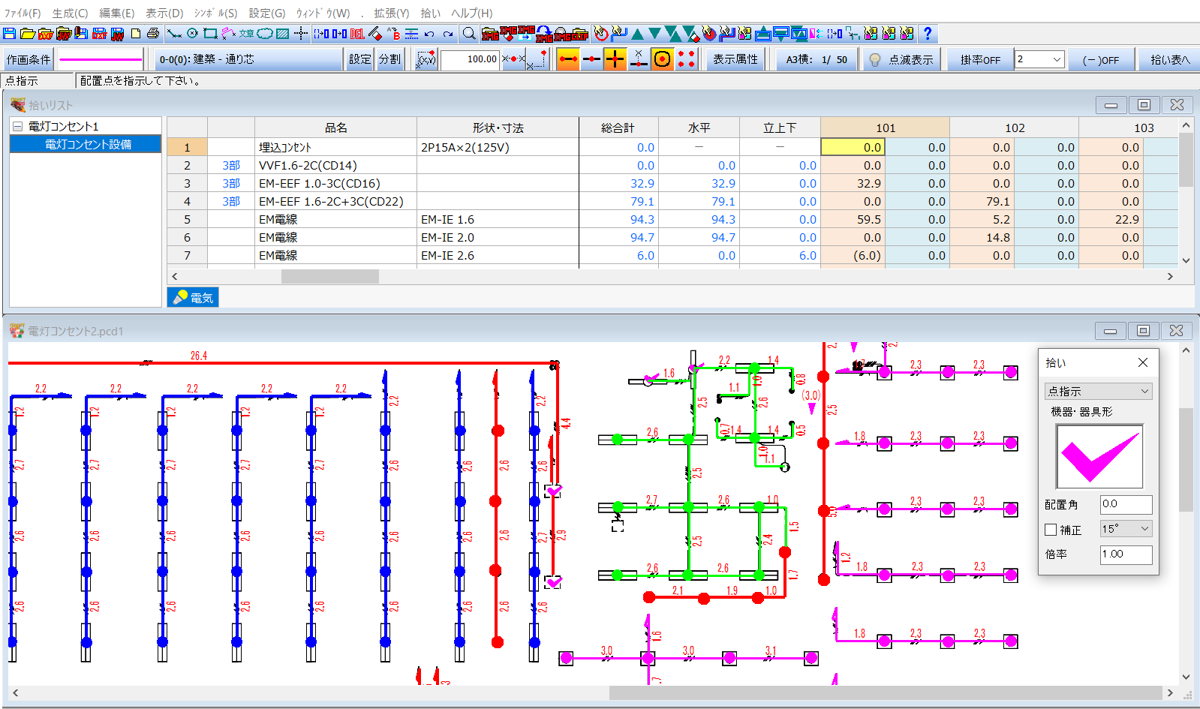Click the Undo arrow icon
This screenshot has width=1200, height=709.
pos(429,34)
